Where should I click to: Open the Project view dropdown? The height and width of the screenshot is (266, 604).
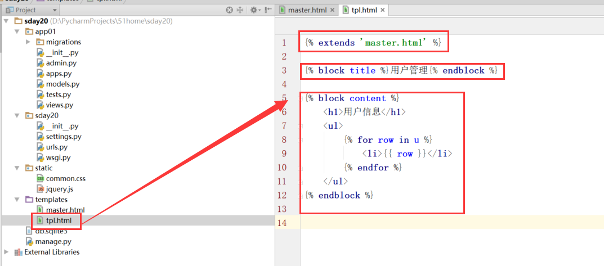(54, 10)
